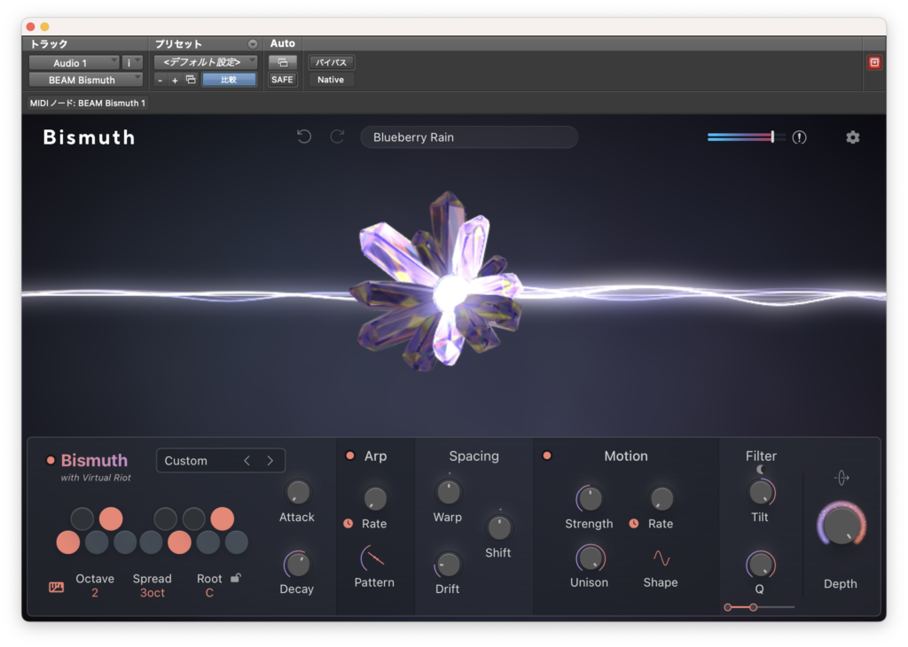Click the Decay knob
This screenshot has height=647, width=908.
coord(297,565)
